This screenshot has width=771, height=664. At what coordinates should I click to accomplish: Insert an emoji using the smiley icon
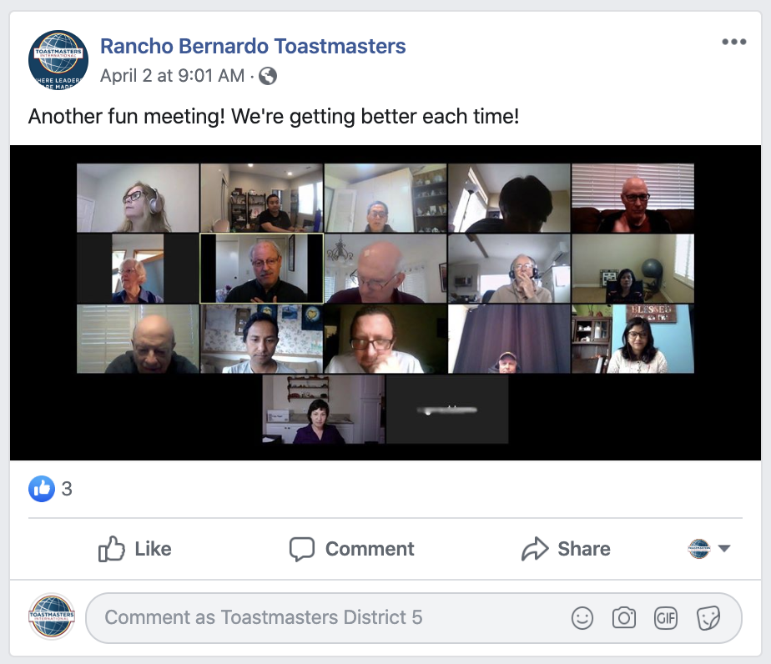click(582, 618)
